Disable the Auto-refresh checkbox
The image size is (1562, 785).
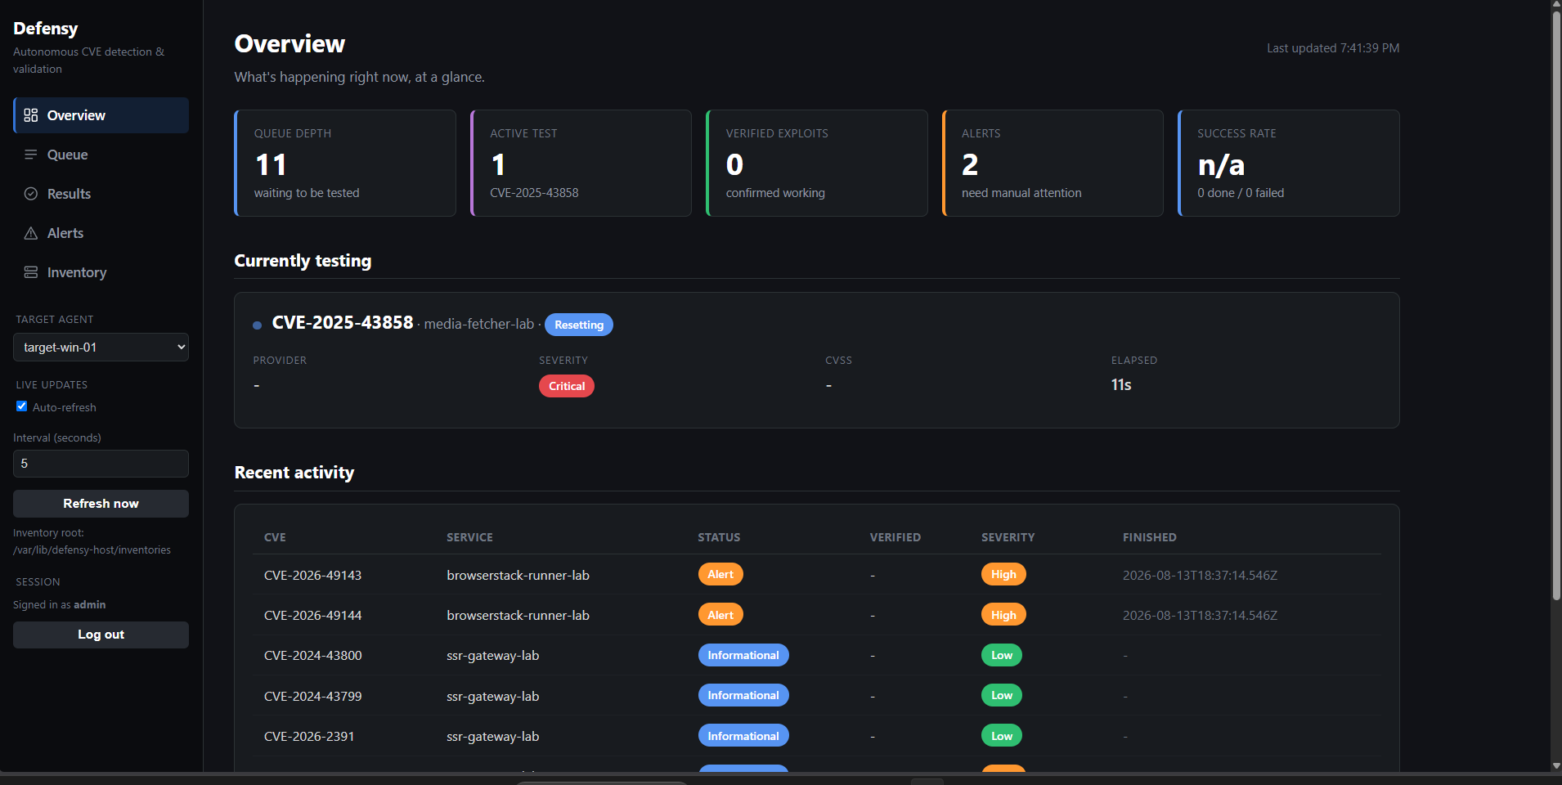22,406
